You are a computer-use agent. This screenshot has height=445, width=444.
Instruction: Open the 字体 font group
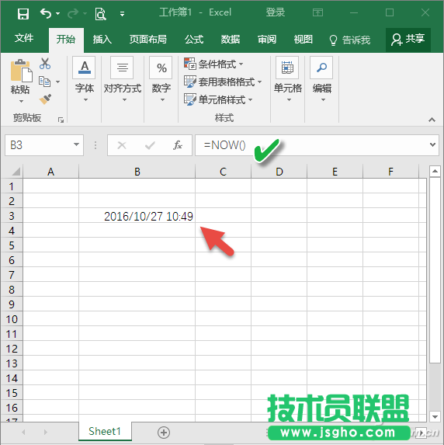pos(85,79)
